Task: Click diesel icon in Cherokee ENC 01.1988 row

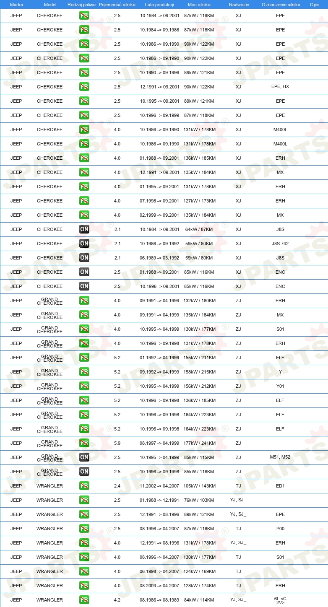Action: click(84, 272)
